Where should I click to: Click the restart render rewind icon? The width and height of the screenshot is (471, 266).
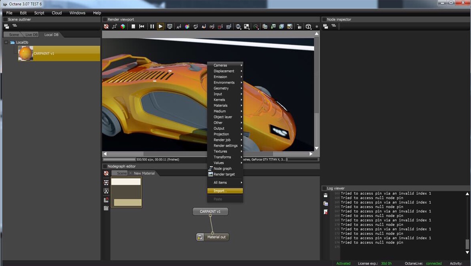click(x=142, y=27)
